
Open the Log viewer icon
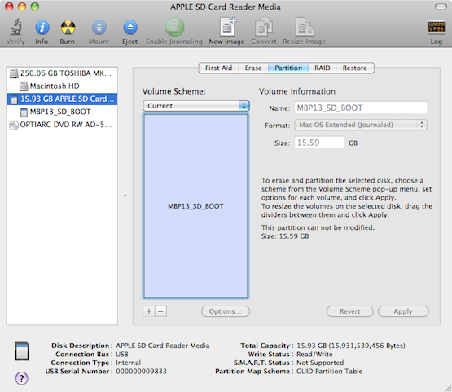(x=437, y=27)
